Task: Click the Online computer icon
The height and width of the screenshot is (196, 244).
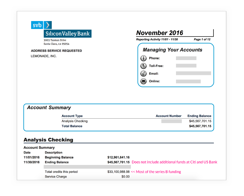Action: (143, 81)
